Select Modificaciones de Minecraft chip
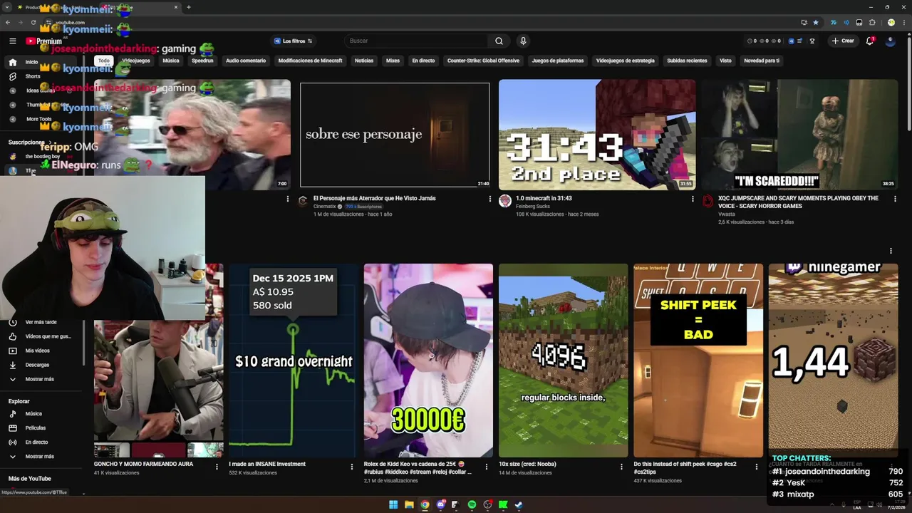Image resolution: width=912 pixels, height=513 pixels. point(310,61)
